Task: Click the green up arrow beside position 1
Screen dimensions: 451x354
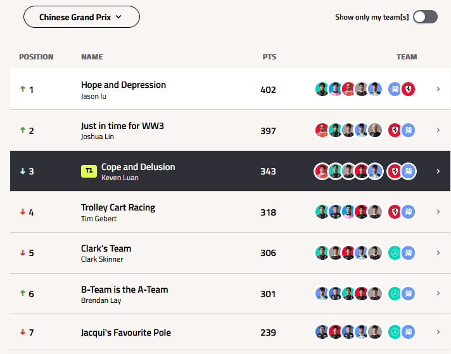Action: click(x=23, y=89)
